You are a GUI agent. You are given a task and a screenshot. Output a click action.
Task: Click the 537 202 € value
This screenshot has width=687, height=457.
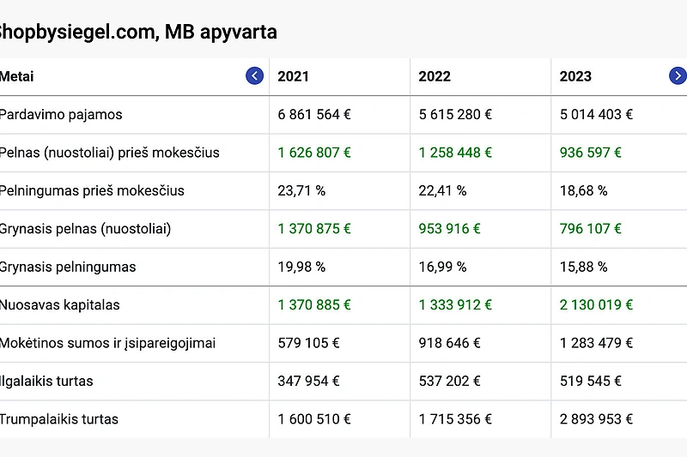(449, 381)
